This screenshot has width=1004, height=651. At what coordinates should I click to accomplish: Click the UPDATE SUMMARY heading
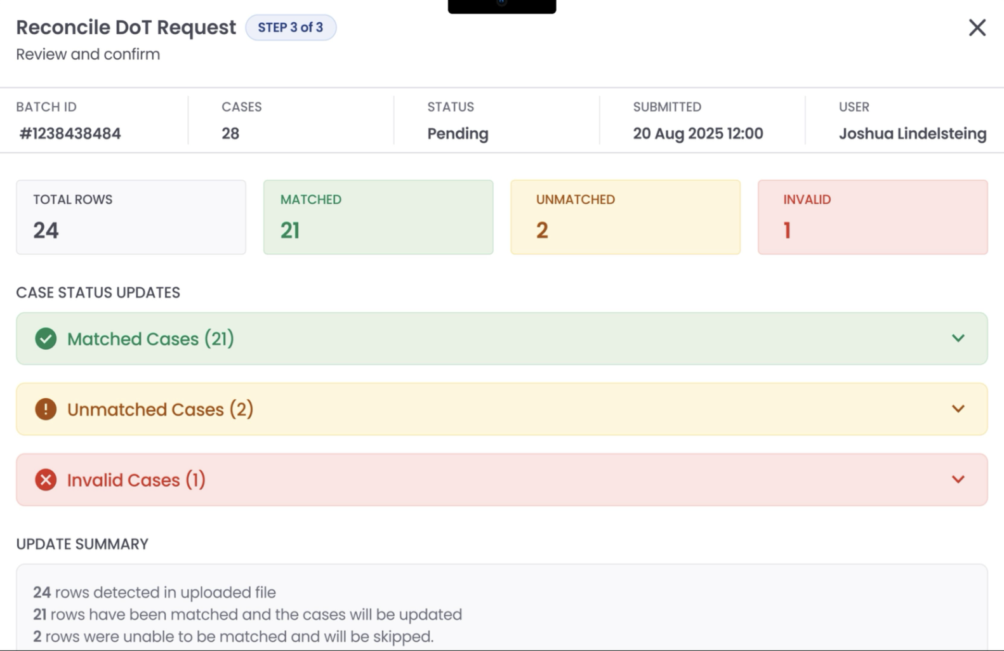click(82, 544)
